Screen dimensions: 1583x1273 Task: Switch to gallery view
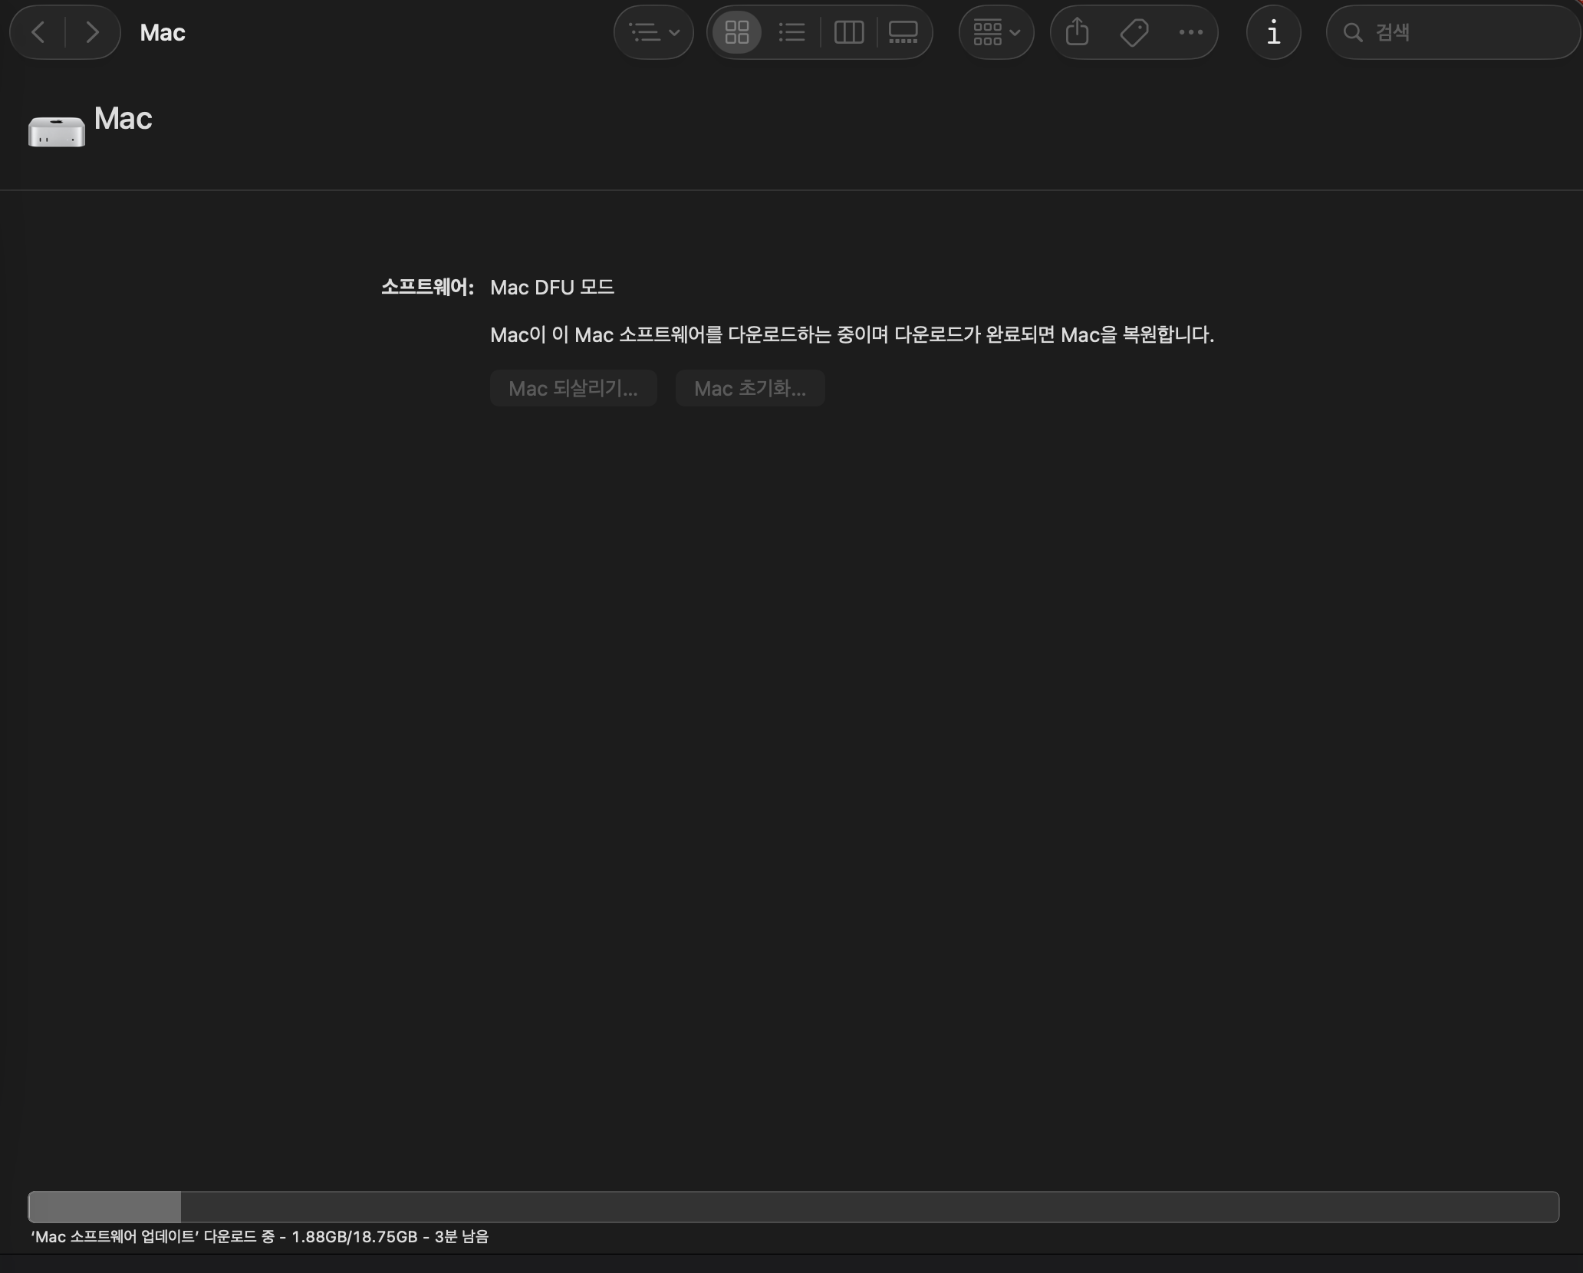903,32
